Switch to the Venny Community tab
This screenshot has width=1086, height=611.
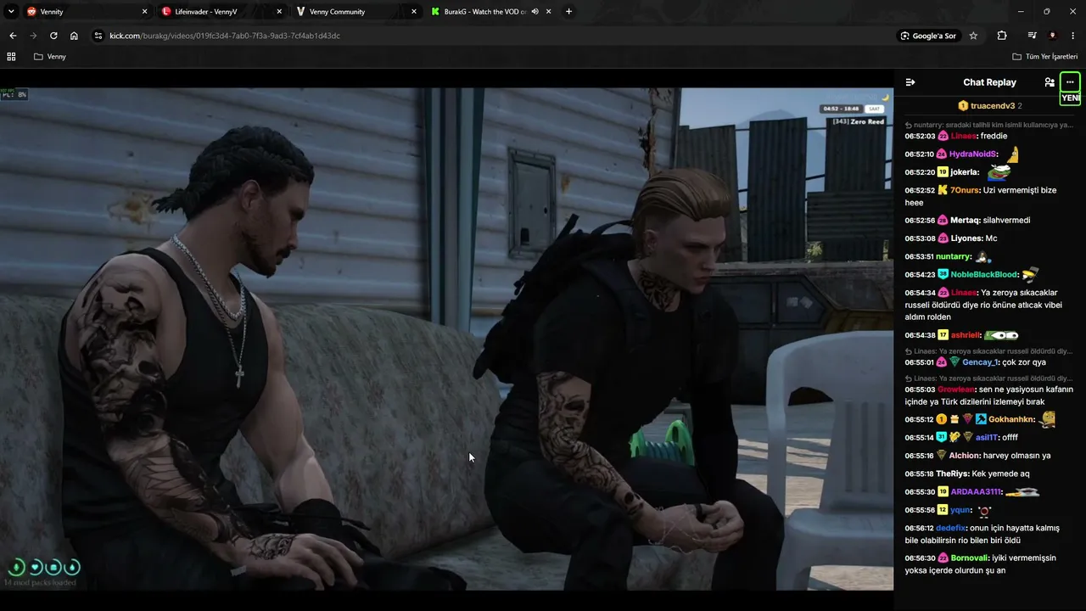click(357, 12)
